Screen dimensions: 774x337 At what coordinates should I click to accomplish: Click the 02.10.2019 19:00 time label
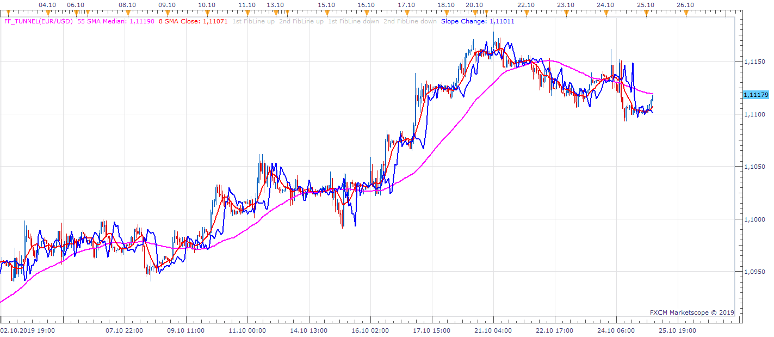[28, 330]
